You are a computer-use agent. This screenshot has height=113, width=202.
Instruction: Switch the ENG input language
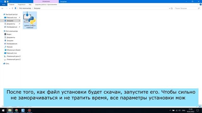pos(184,110)
